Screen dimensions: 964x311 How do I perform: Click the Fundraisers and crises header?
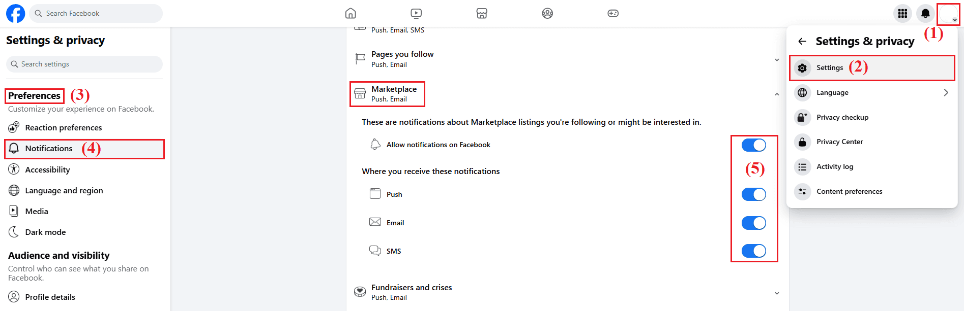tap(567, 292)
